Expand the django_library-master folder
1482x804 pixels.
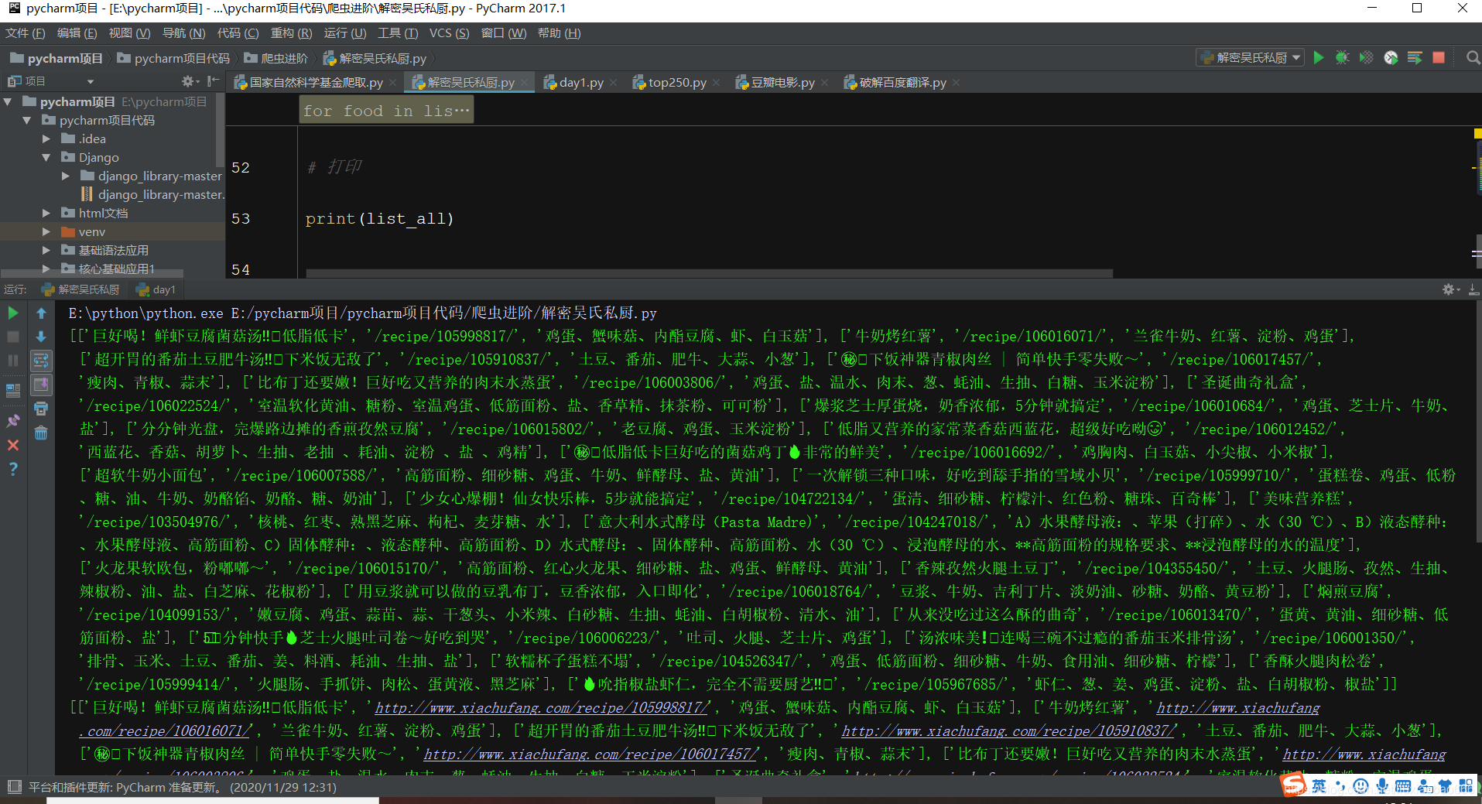(66, 176)
